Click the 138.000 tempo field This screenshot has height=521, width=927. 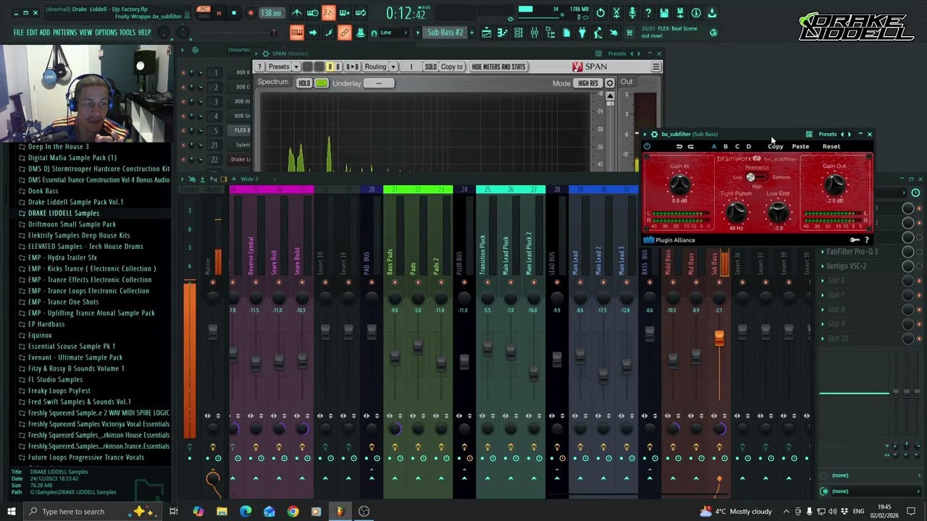(271, 13)
